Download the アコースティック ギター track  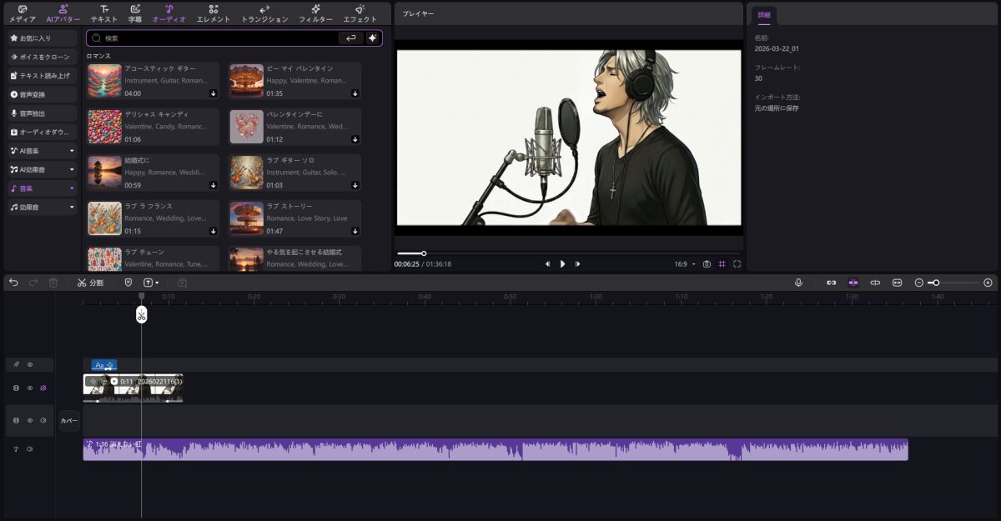click(x=213, y=93)
